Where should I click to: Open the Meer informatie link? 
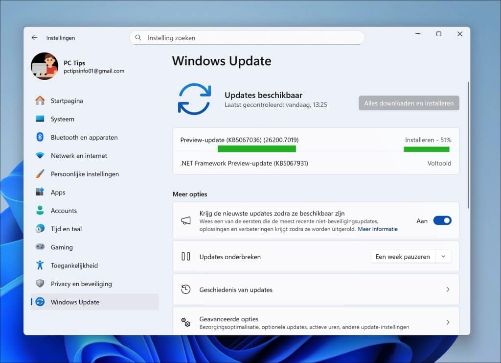coord(377,229)
